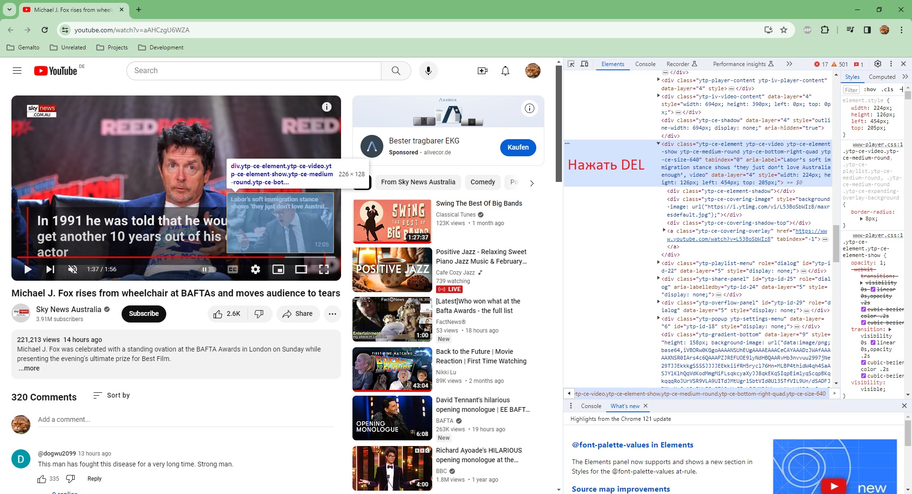Click the Kaufen button in the ad
Screen dimensions: 912x494
(517, 147)
